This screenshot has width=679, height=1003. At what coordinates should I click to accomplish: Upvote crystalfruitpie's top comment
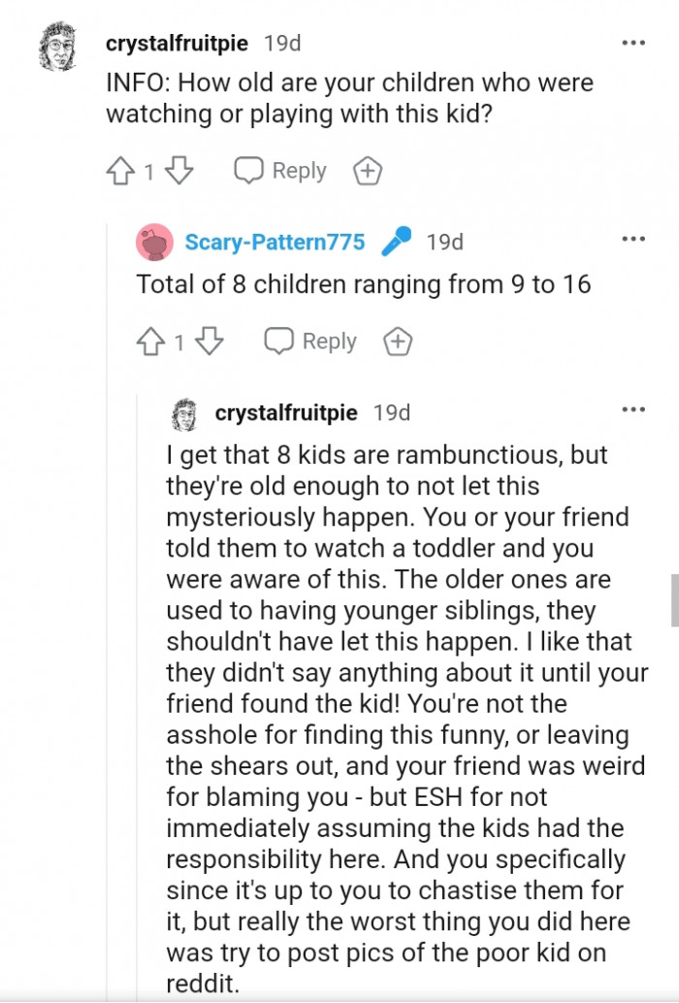pos(120,170)
